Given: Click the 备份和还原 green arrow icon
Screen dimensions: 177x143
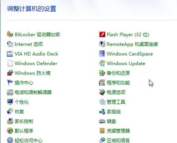Looking at the screenshot, I should 102,73.
